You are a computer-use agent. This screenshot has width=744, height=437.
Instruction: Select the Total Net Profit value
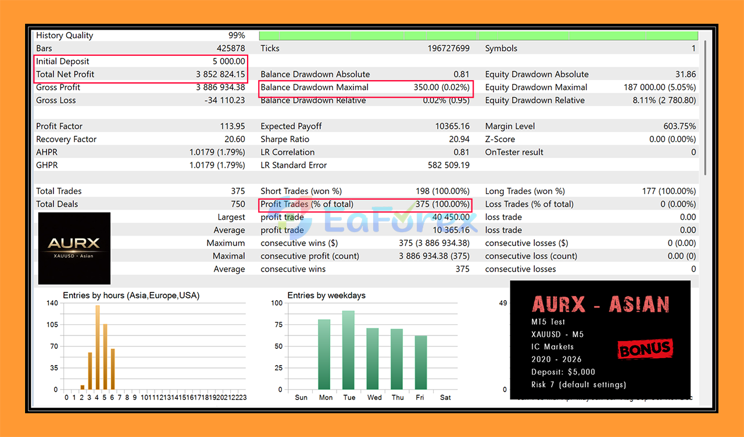[x=220, y=74]
